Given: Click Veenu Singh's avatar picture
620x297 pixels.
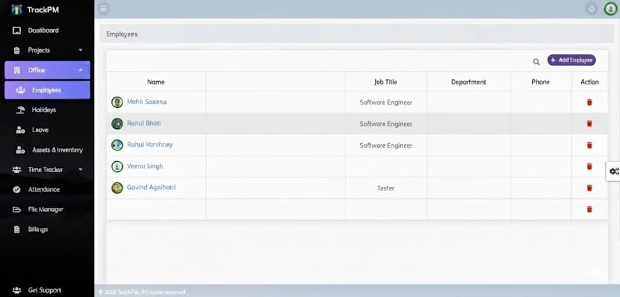Looking at the screenshot, I should tap(117, 166).
